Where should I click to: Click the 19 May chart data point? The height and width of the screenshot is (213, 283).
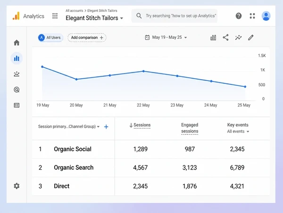pyautogui.click(x=42, y=67)
